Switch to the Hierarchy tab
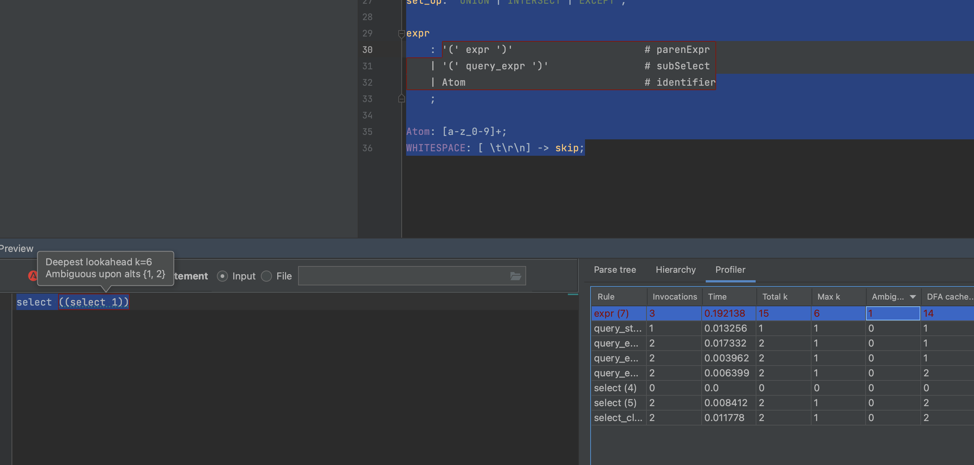 (x=675, y=269)
